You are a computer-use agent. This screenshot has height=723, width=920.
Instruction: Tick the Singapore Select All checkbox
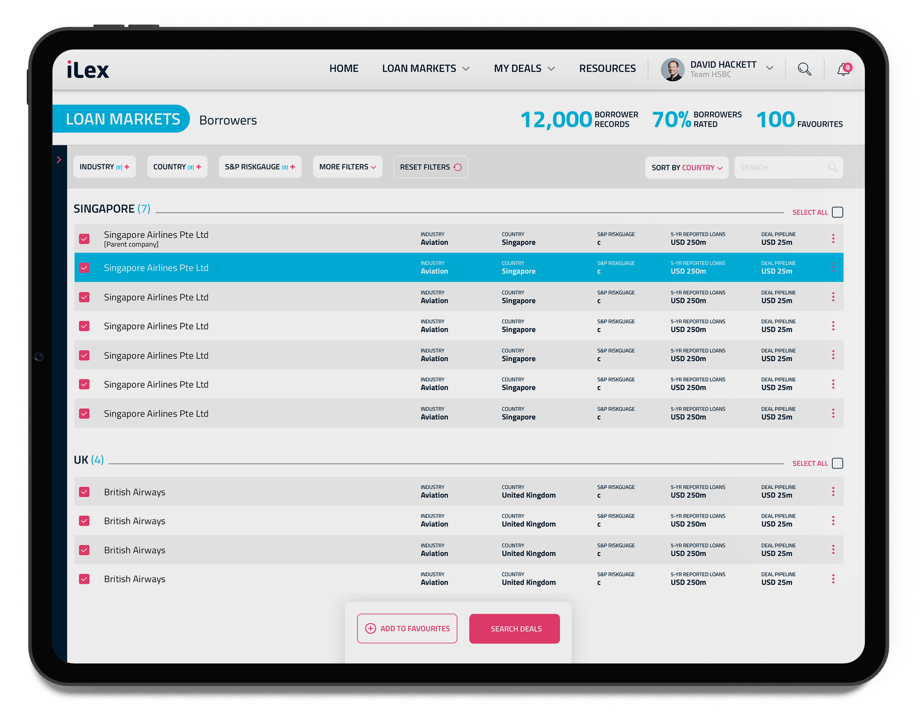click(837, 212)
